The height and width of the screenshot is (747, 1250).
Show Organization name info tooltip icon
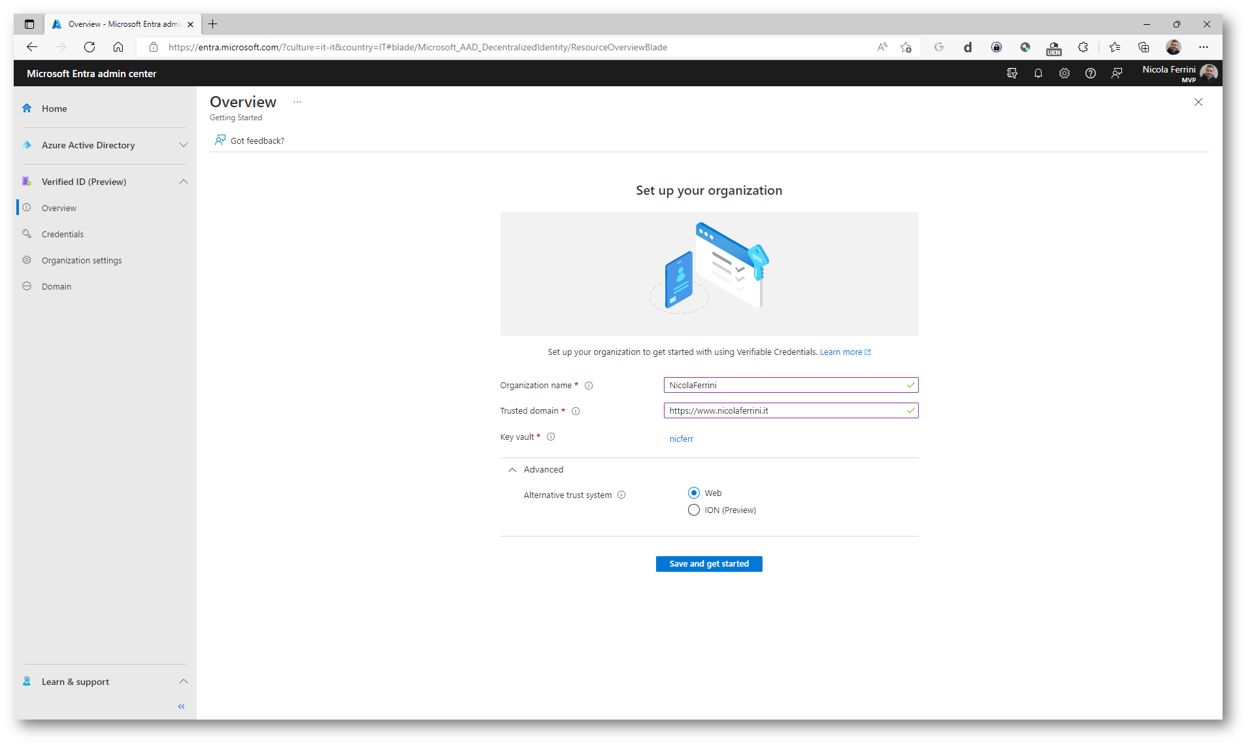click(x=589, y=386)
